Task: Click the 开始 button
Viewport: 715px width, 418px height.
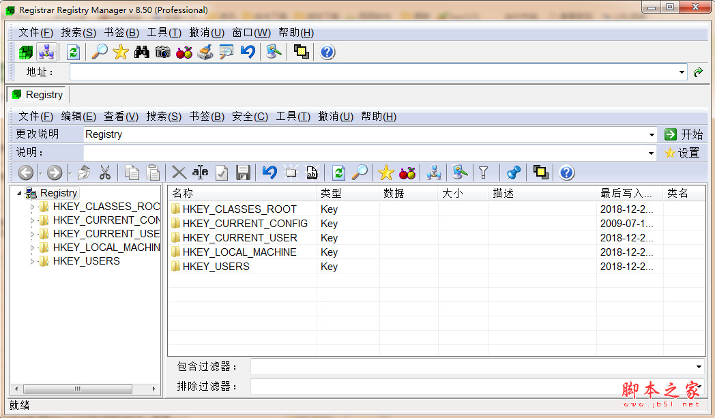Action: (x=684, y=134)
